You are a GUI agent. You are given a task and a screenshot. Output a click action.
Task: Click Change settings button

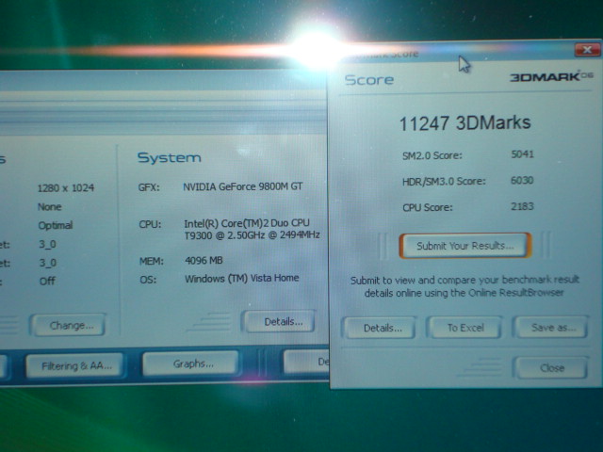pyautogui.click(x=68, y=325)
